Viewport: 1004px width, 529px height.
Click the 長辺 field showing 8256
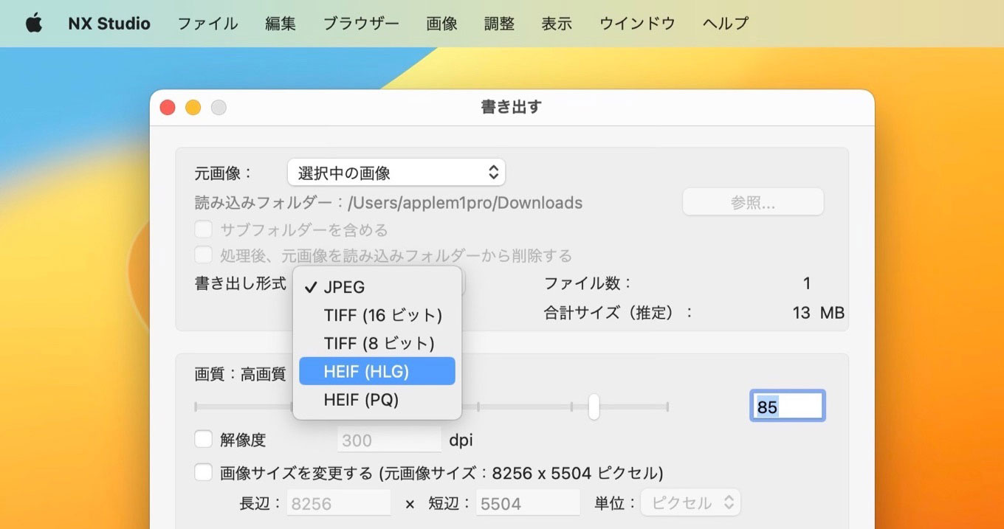click(x=339, y=503)
